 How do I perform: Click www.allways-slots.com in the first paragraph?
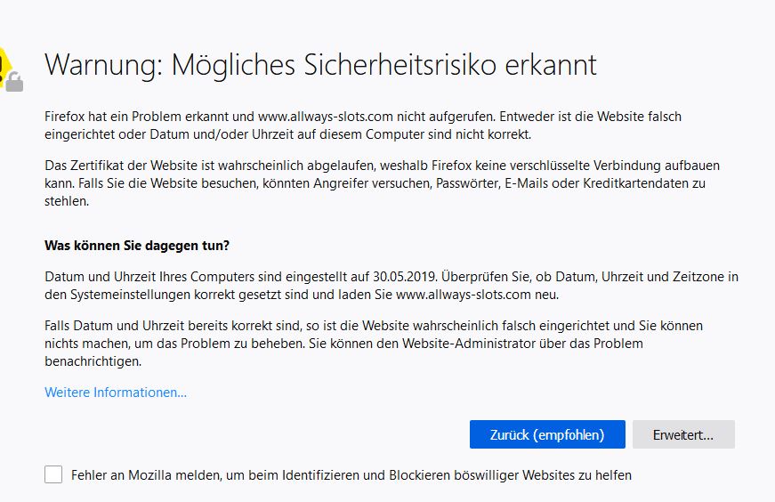(x=327, y=117)
